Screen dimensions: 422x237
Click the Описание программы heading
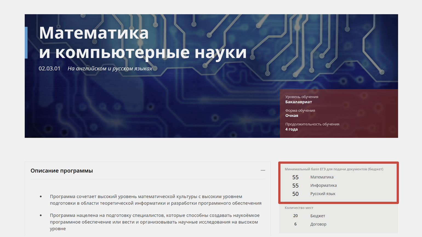(x=62, y=171)
